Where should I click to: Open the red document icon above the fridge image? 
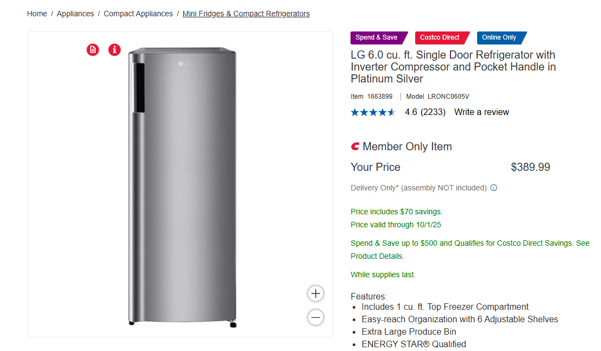coord(93,50)
